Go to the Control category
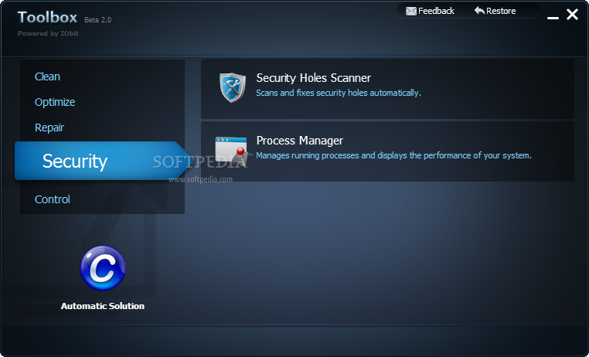Screen dimensions: 589x357 pos(53,199)
